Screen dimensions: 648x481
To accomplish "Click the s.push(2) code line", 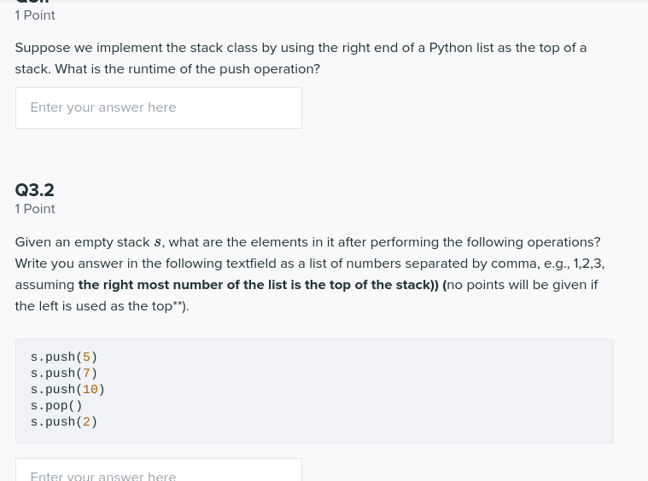I will (64, 421).
